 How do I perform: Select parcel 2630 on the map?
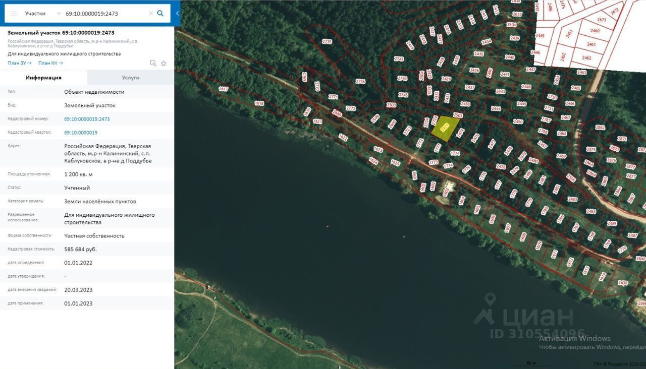click(623, 283)
